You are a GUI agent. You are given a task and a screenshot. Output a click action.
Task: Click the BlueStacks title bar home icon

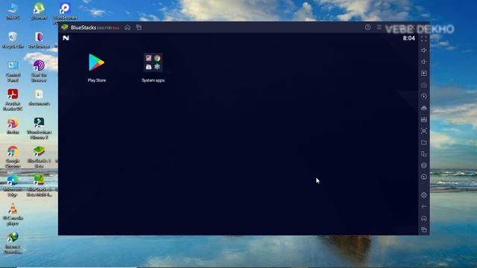[x=127, y=28]
